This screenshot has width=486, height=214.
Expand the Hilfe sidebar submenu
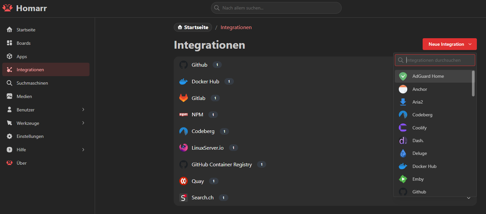[x=83, y=150]
